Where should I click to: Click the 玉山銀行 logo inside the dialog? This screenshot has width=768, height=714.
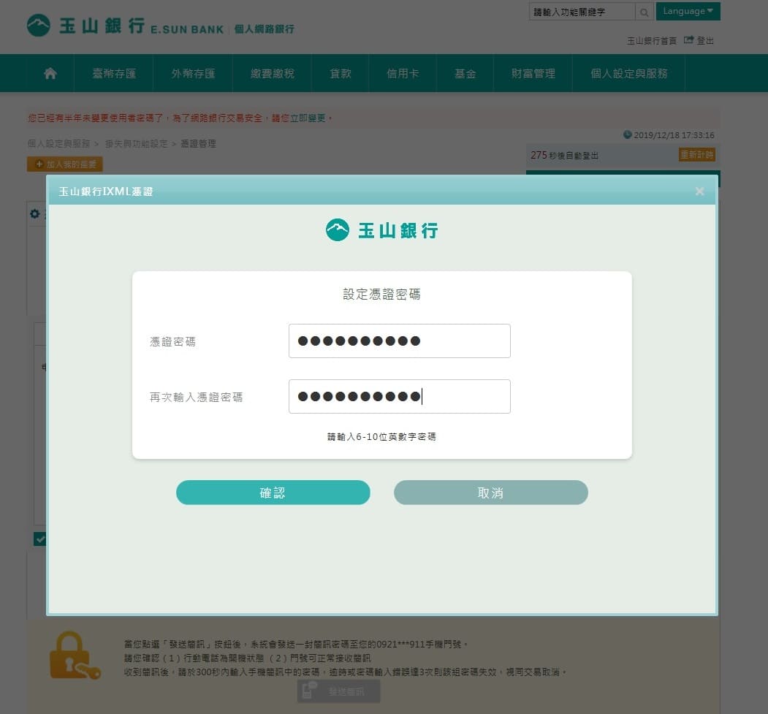tap(382, 229)
